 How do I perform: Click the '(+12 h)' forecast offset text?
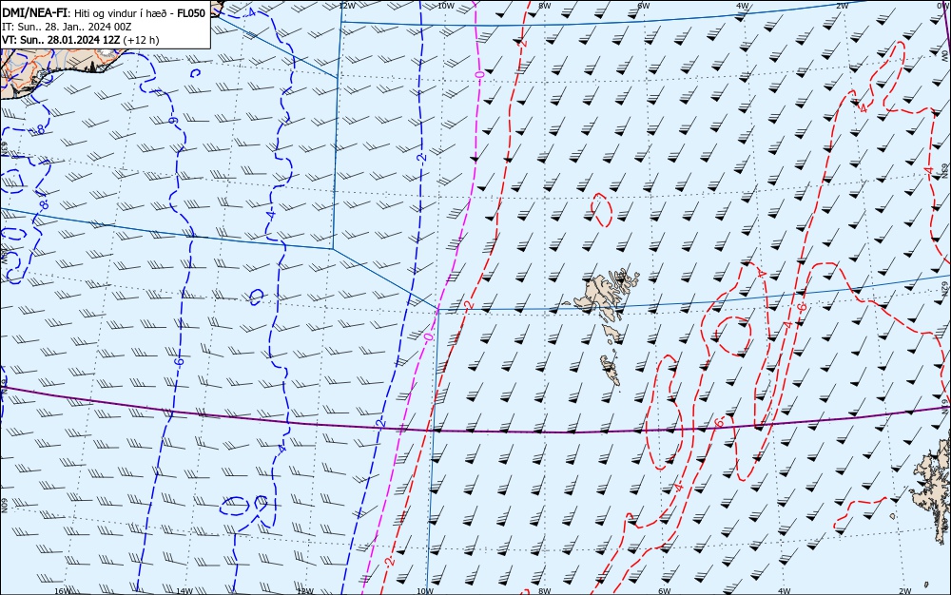141,40
